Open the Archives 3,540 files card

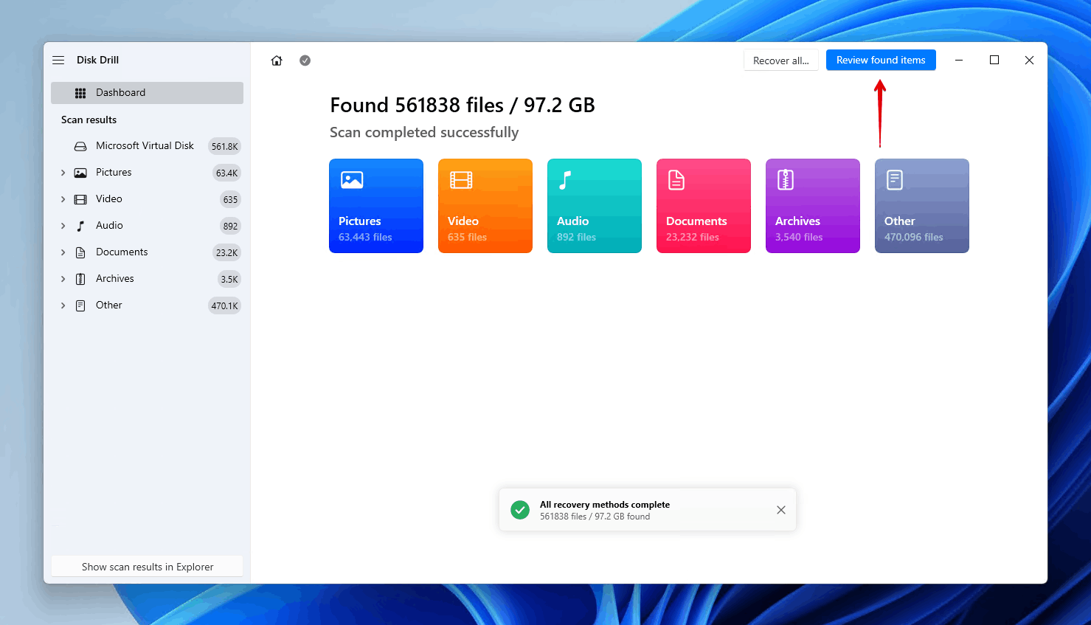pyautogui.click(x=813, y=206)
